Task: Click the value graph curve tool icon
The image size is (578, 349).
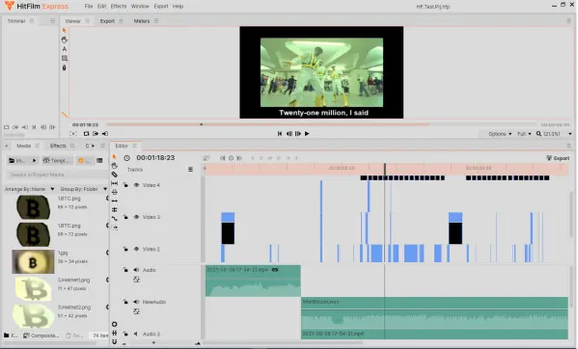Action: pos(114,219)
